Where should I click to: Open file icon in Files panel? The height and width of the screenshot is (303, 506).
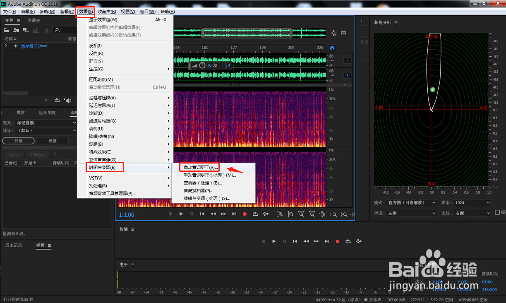[7, 30]
